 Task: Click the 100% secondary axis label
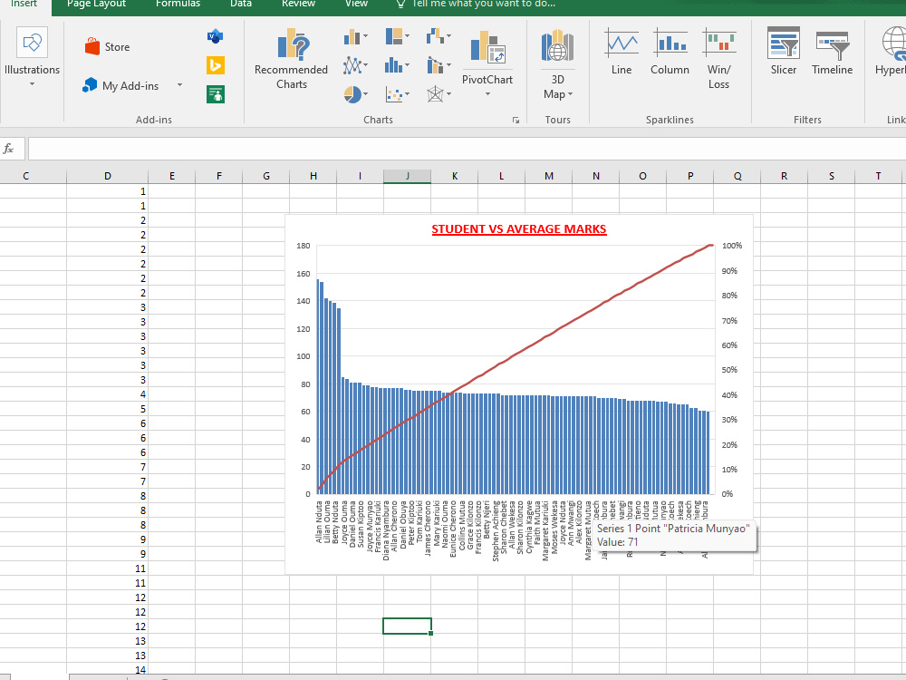point(731,246)
